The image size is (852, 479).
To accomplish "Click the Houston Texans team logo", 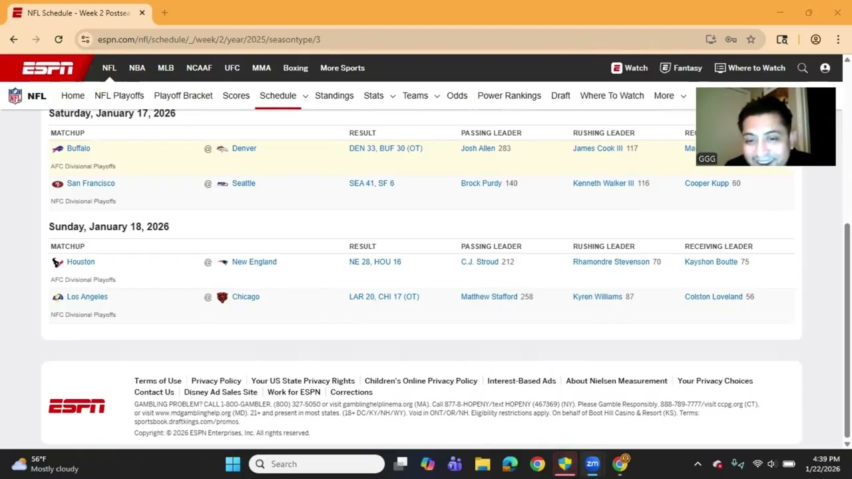I will pyautogui.click(x=58, y=262).
